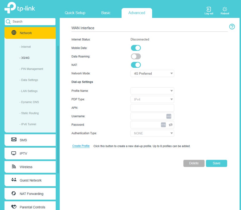
Task: Click the SMS envelope icon
Action: (x=14, y=140)
